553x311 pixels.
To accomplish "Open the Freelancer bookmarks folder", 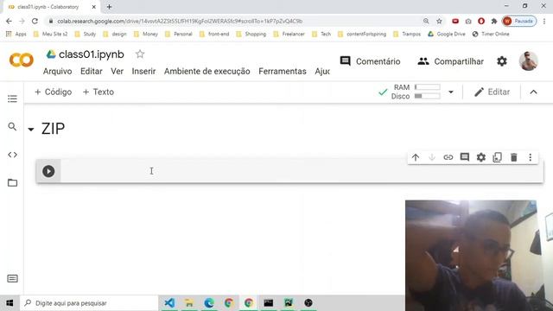I will coord(289,35).
